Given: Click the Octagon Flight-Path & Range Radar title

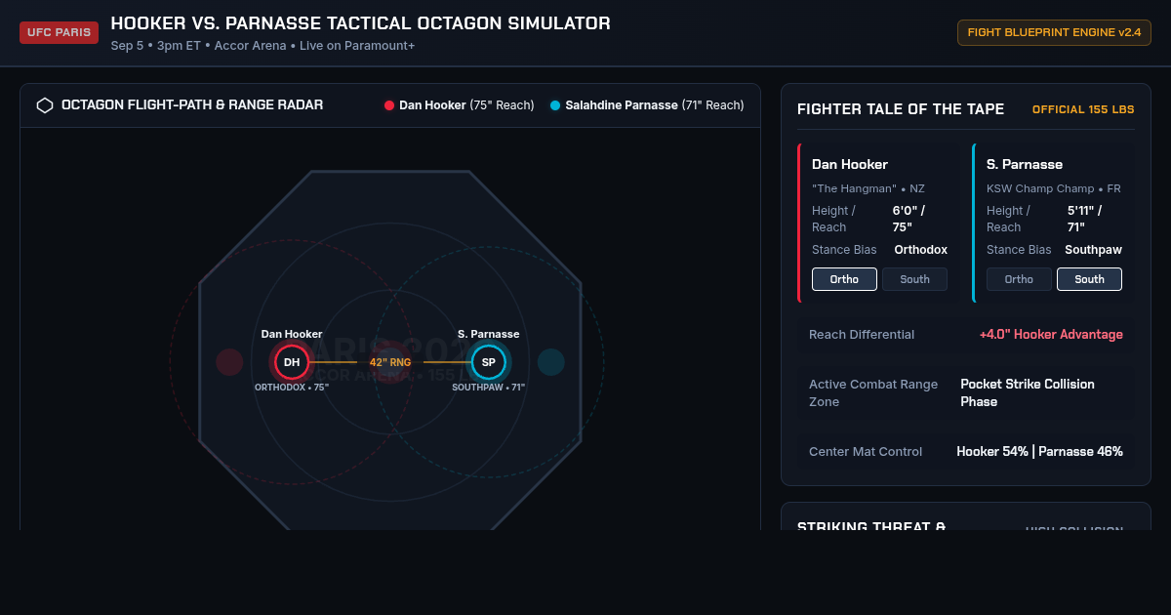Looking at the screenshot, I should pyautogui.click(x=192, y=105).
